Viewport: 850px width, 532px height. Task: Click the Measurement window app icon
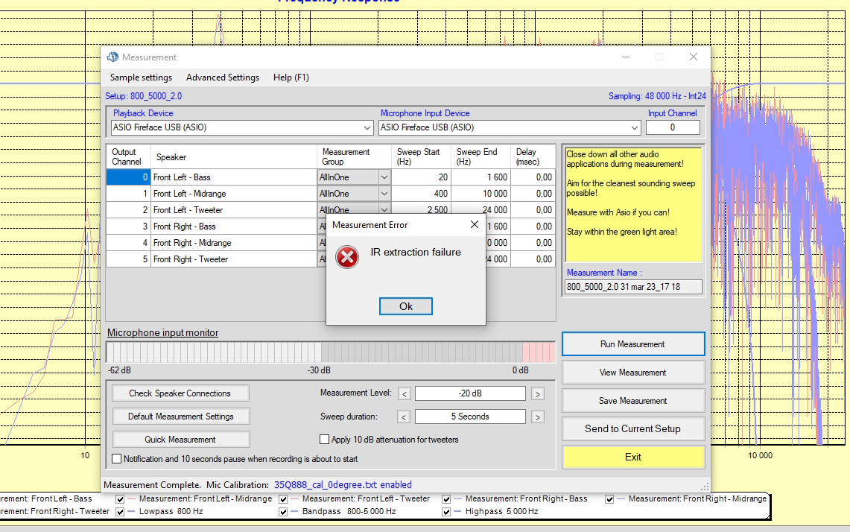[x=112, y=57]
